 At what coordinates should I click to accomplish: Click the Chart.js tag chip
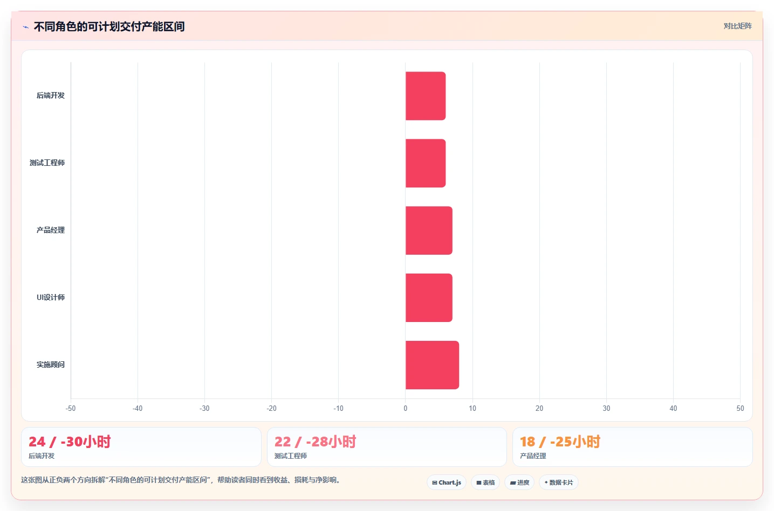click(x=447, y=482)
